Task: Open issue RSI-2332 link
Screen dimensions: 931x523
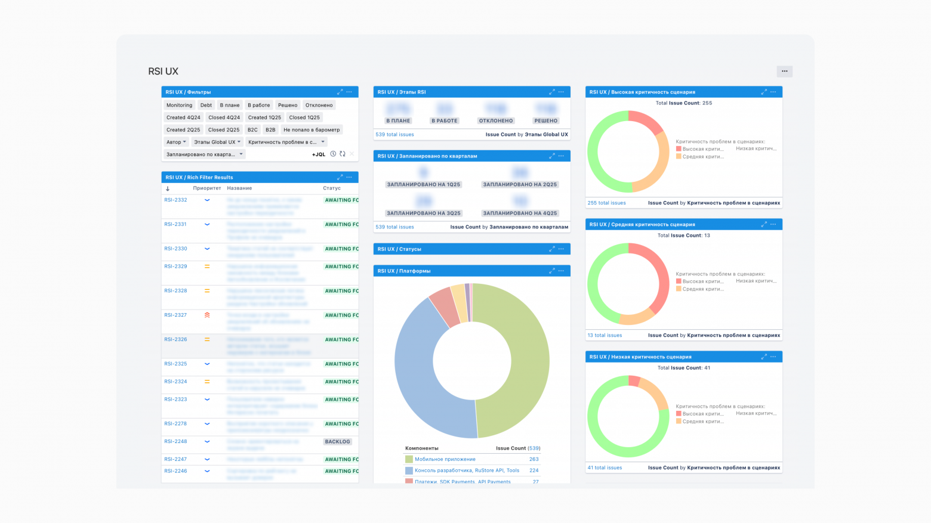Action: click(175, 200)
